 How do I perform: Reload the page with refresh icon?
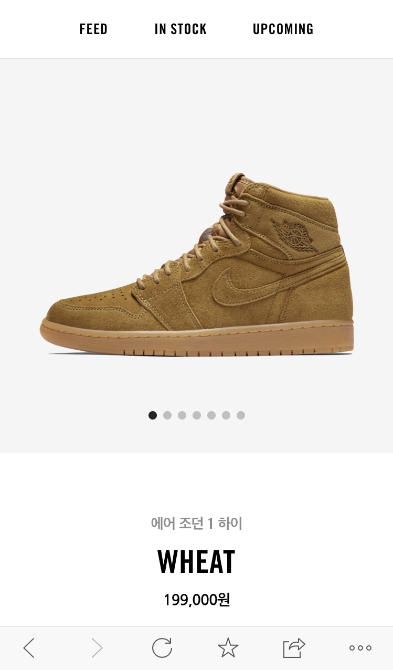pyautogui.click(x=162, y=647)
